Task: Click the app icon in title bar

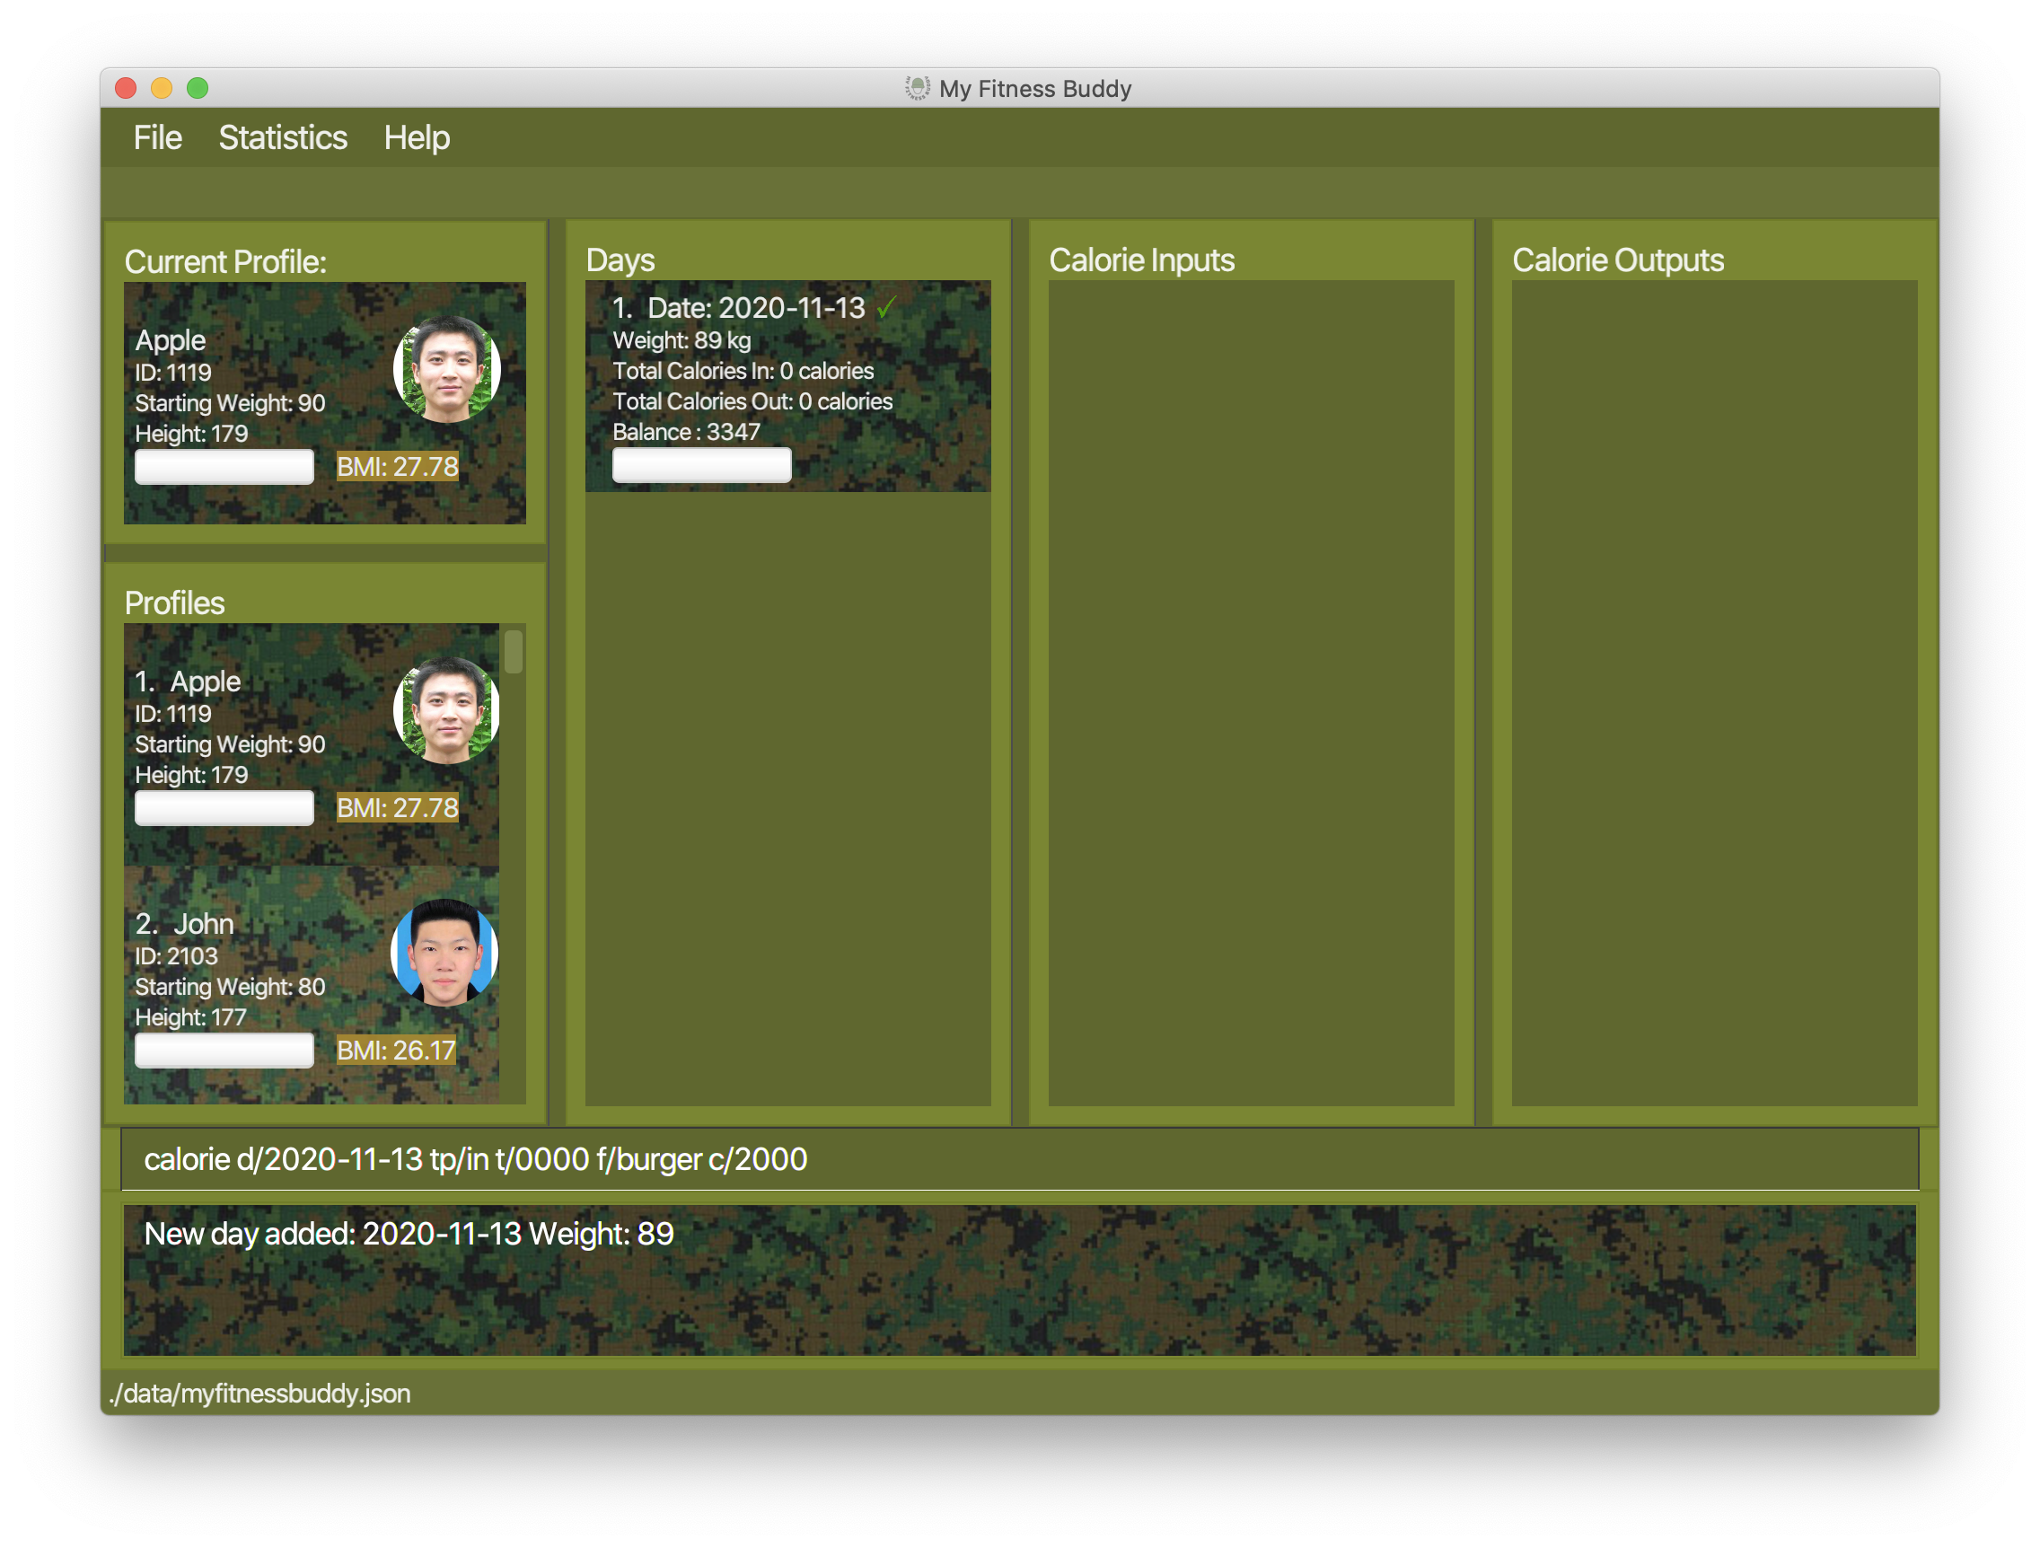Action: [917, 89]
